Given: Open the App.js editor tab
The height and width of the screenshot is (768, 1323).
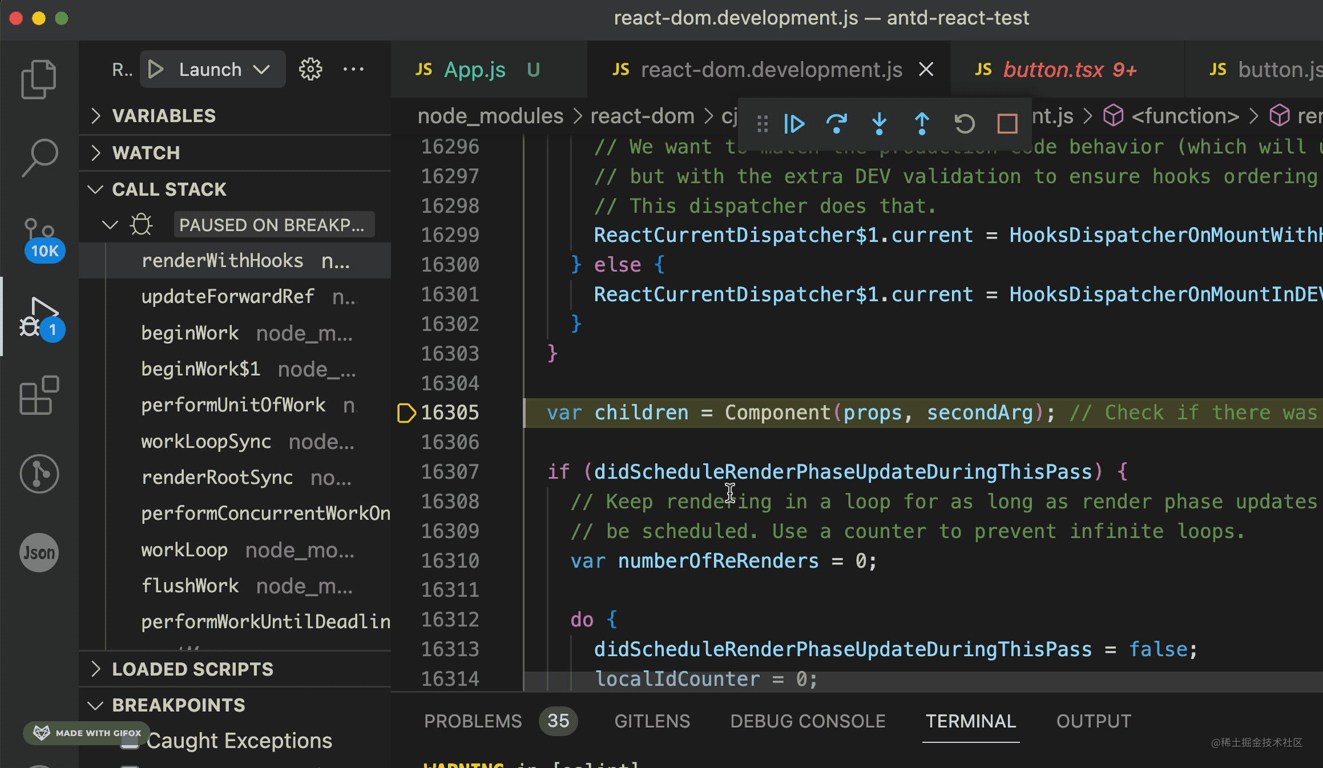Looking at the screenshot, I should coord(474,70).
